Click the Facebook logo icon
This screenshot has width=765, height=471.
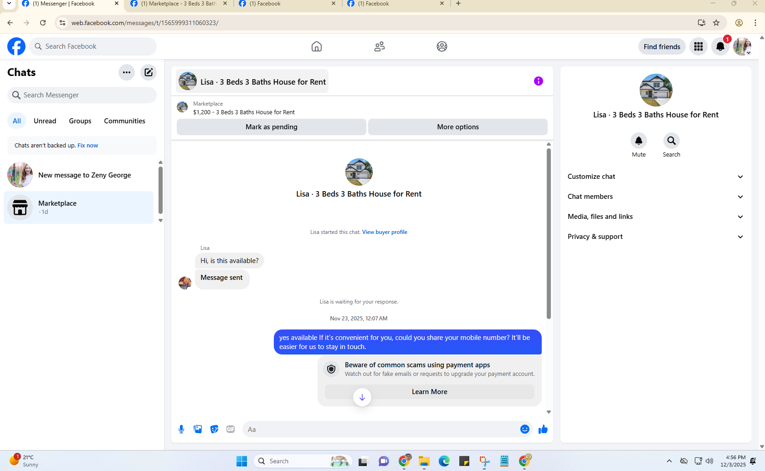coord(16,46)
